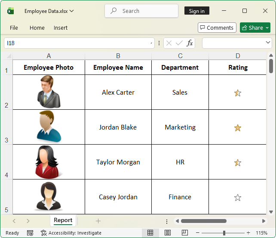Select column A header
This screenshot has height=238, width=276.
click(x=49, y=56)
